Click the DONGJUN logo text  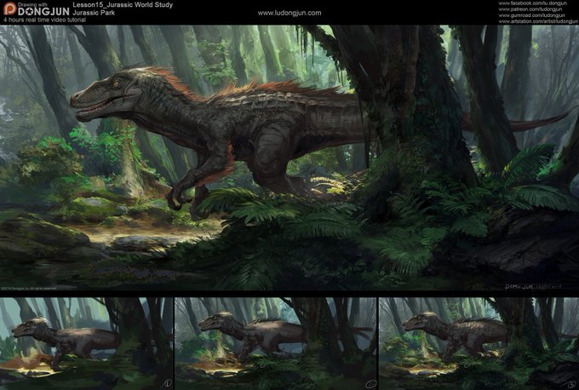[43, 11]
